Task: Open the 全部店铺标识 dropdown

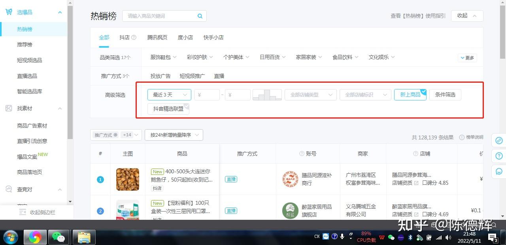Action: click(x=365, y=95)
